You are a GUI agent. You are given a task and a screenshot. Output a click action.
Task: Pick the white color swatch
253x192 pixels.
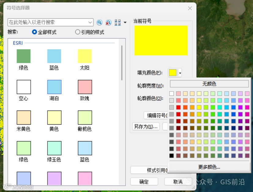click(172, 93)
